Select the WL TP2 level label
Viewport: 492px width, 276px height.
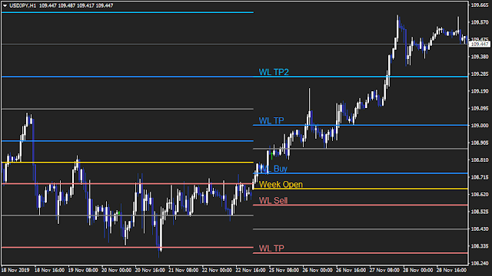[274, 72]
